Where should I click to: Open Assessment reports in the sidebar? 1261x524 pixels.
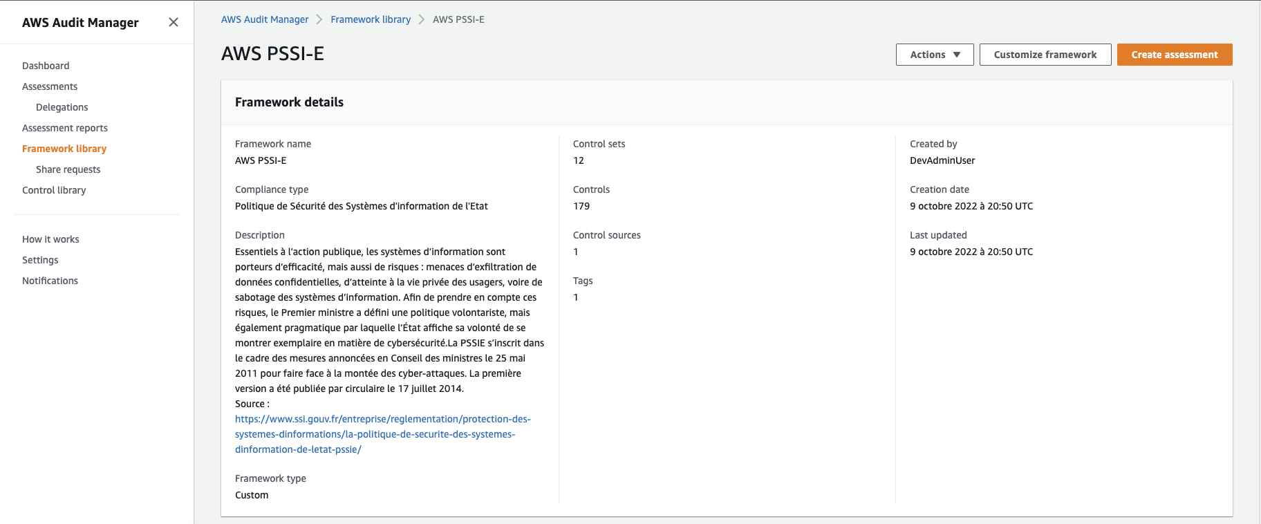(65, 128)
